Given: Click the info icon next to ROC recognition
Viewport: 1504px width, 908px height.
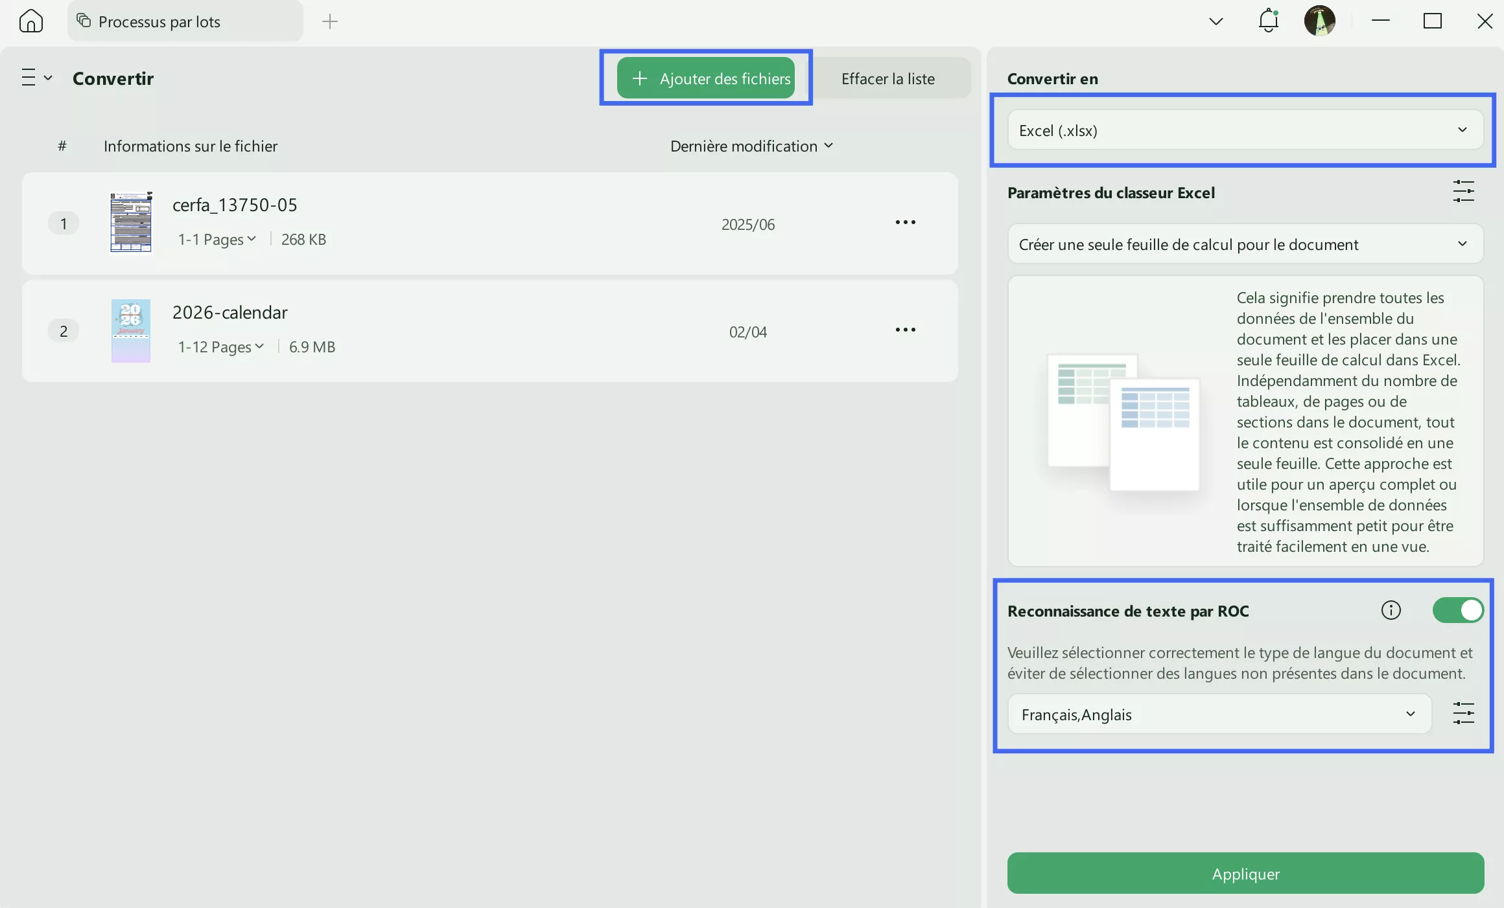Looking at the screenshot, I should pyautogui.click(x=1391, y=610).
